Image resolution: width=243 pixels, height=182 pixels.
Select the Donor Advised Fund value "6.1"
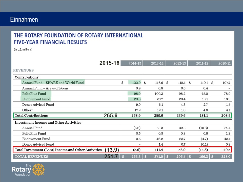pyautogui.click(x=161, y=105)
